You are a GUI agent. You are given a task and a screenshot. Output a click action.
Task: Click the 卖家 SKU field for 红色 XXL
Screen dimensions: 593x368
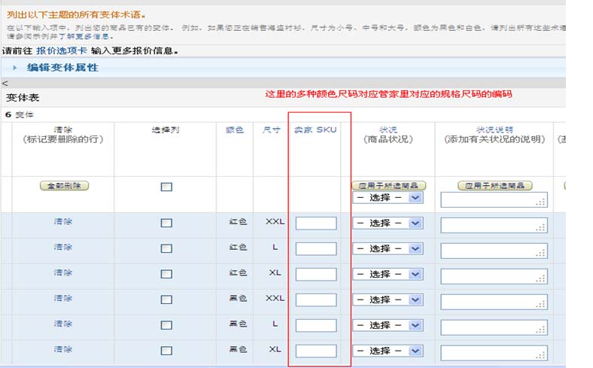[316, 224]
